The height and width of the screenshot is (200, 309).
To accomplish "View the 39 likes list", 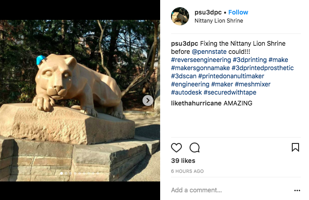I will coord(183,161).
